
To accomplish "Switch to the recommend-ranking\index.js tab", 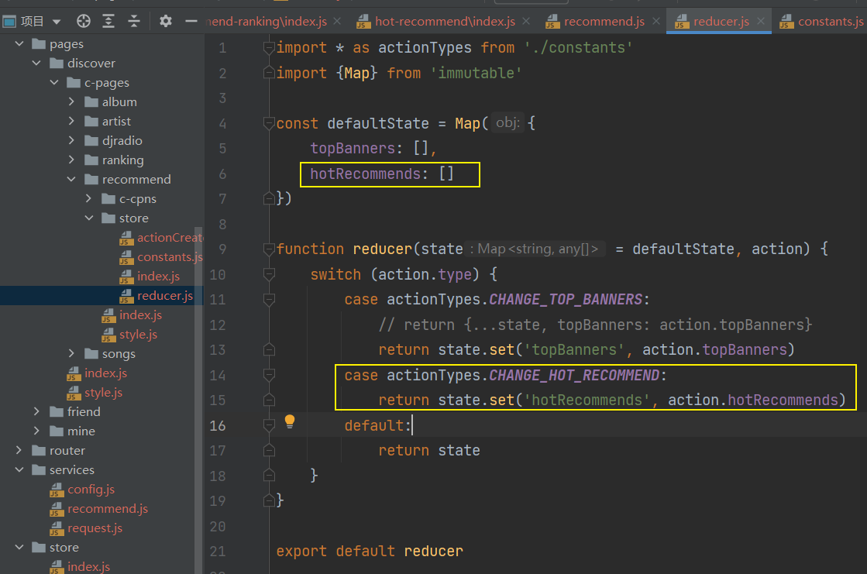I will [x=266, y=21].
